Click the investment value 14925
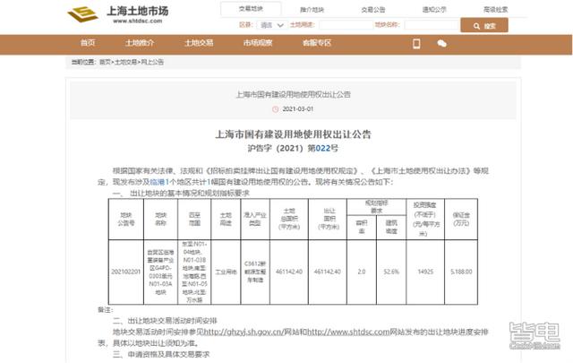Screen dimensions: 573x363 click(x=425, y=272)
